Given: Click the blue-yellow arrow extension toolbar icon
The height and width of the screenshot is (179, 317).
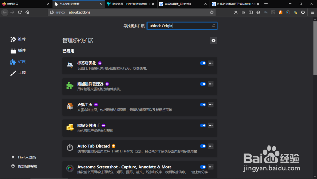Looking at the screenshot, I should pyautogui.click(x=295, y=12).
